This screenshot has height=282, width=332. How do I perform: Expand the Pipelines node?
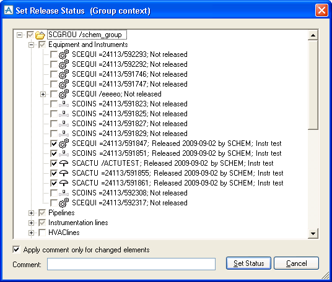click(x=31, y=213)
